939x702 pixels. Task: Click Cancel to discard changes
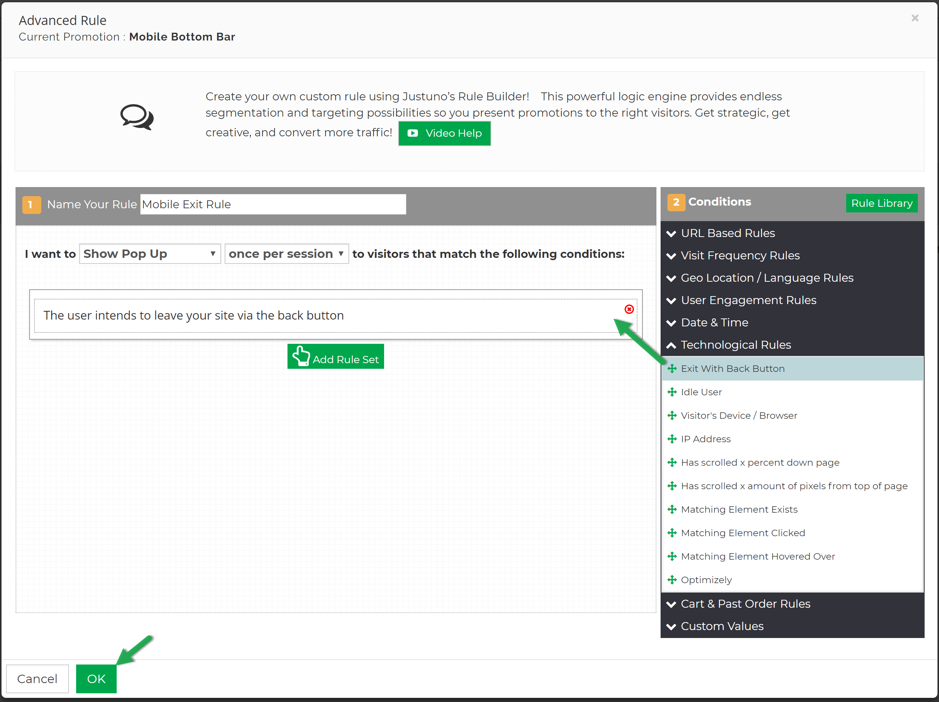(37, 679)
